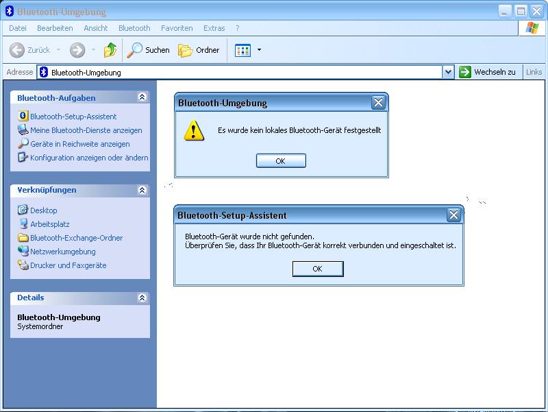The width and height of the screenshot is (548, 412).
Task: Minimize the main Bluetooth-Umgebung window
Action: pos(504,12)
